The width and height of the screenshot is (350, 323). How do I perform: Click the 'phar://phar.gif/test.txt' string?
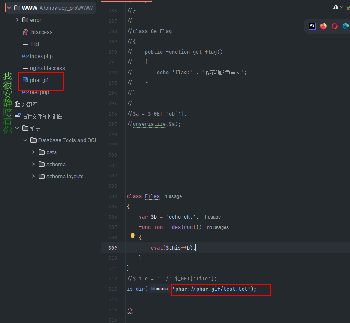coord(210,289)
